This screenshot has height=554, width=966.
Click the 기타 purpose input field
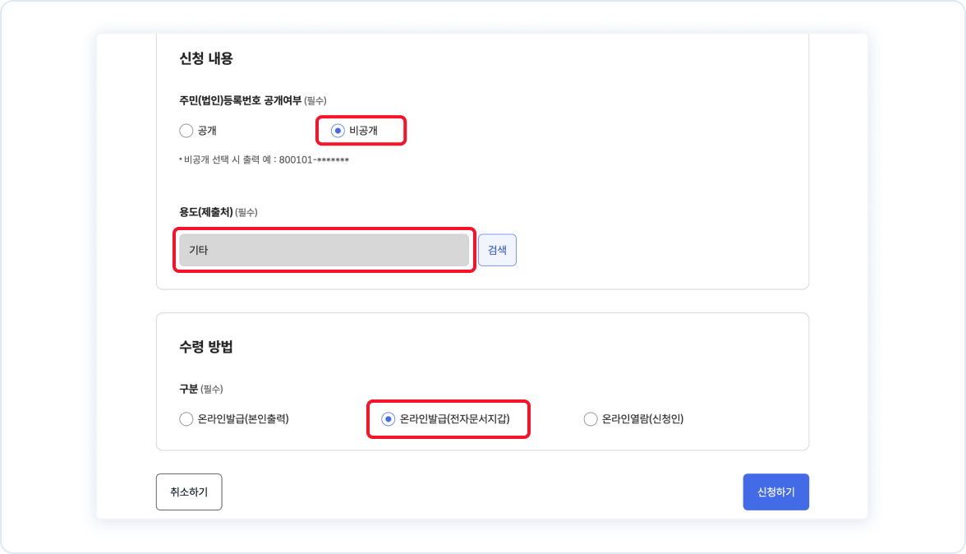(x=324, y=250)
